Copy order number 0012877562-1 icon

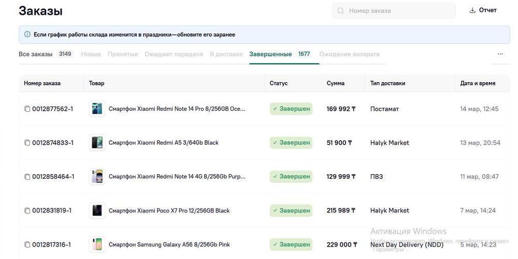[x=27, y=109]
